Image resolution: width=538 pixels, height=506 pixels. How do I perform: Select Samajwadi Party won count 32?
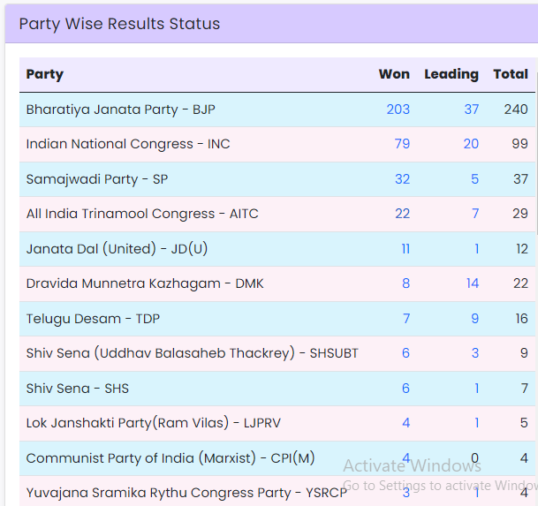click(402, 179)
